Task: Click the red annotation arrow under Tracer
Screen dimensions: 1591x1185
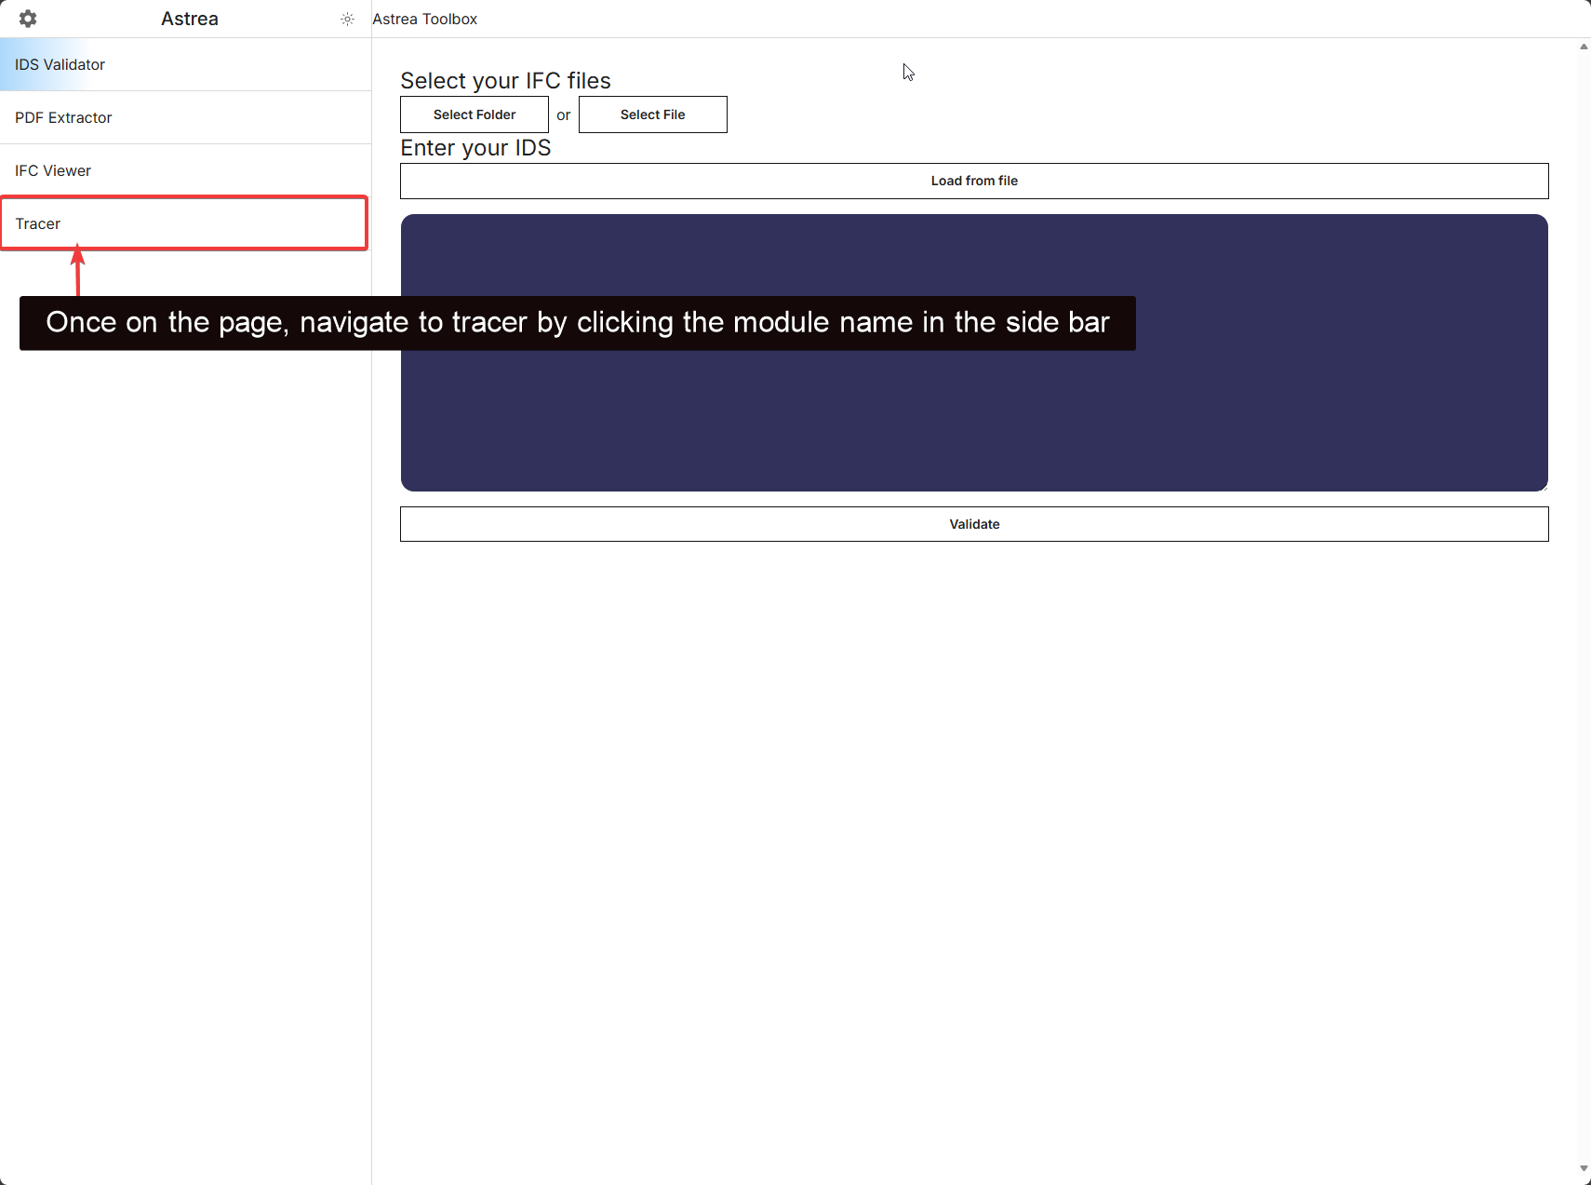Action: click(78, 270)
